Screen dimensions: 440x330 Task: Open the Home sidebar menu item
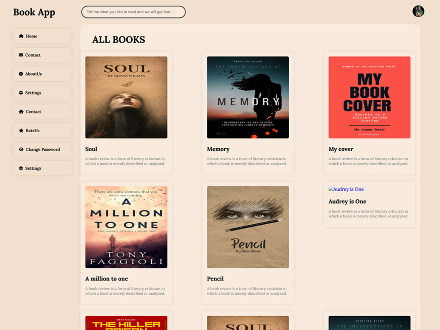pyautogui.click(x=42, y=36)
